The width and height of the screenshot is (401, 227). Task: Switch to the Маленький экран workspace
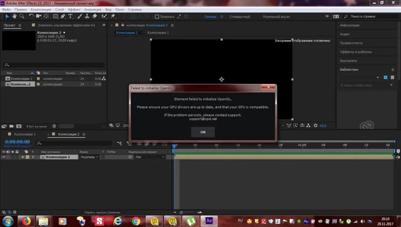point(276,17)
